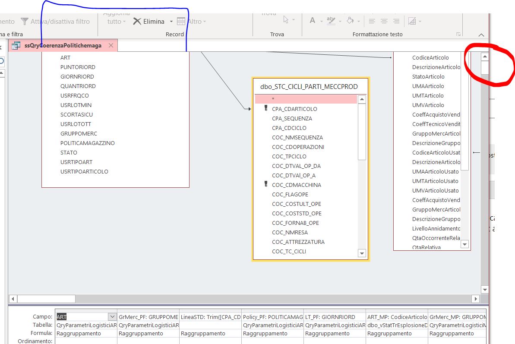Image resolution: width=515 pixels, height=344 pixels.
Task: Open the fill color dropdown arrow
Action: pos(359,22)
